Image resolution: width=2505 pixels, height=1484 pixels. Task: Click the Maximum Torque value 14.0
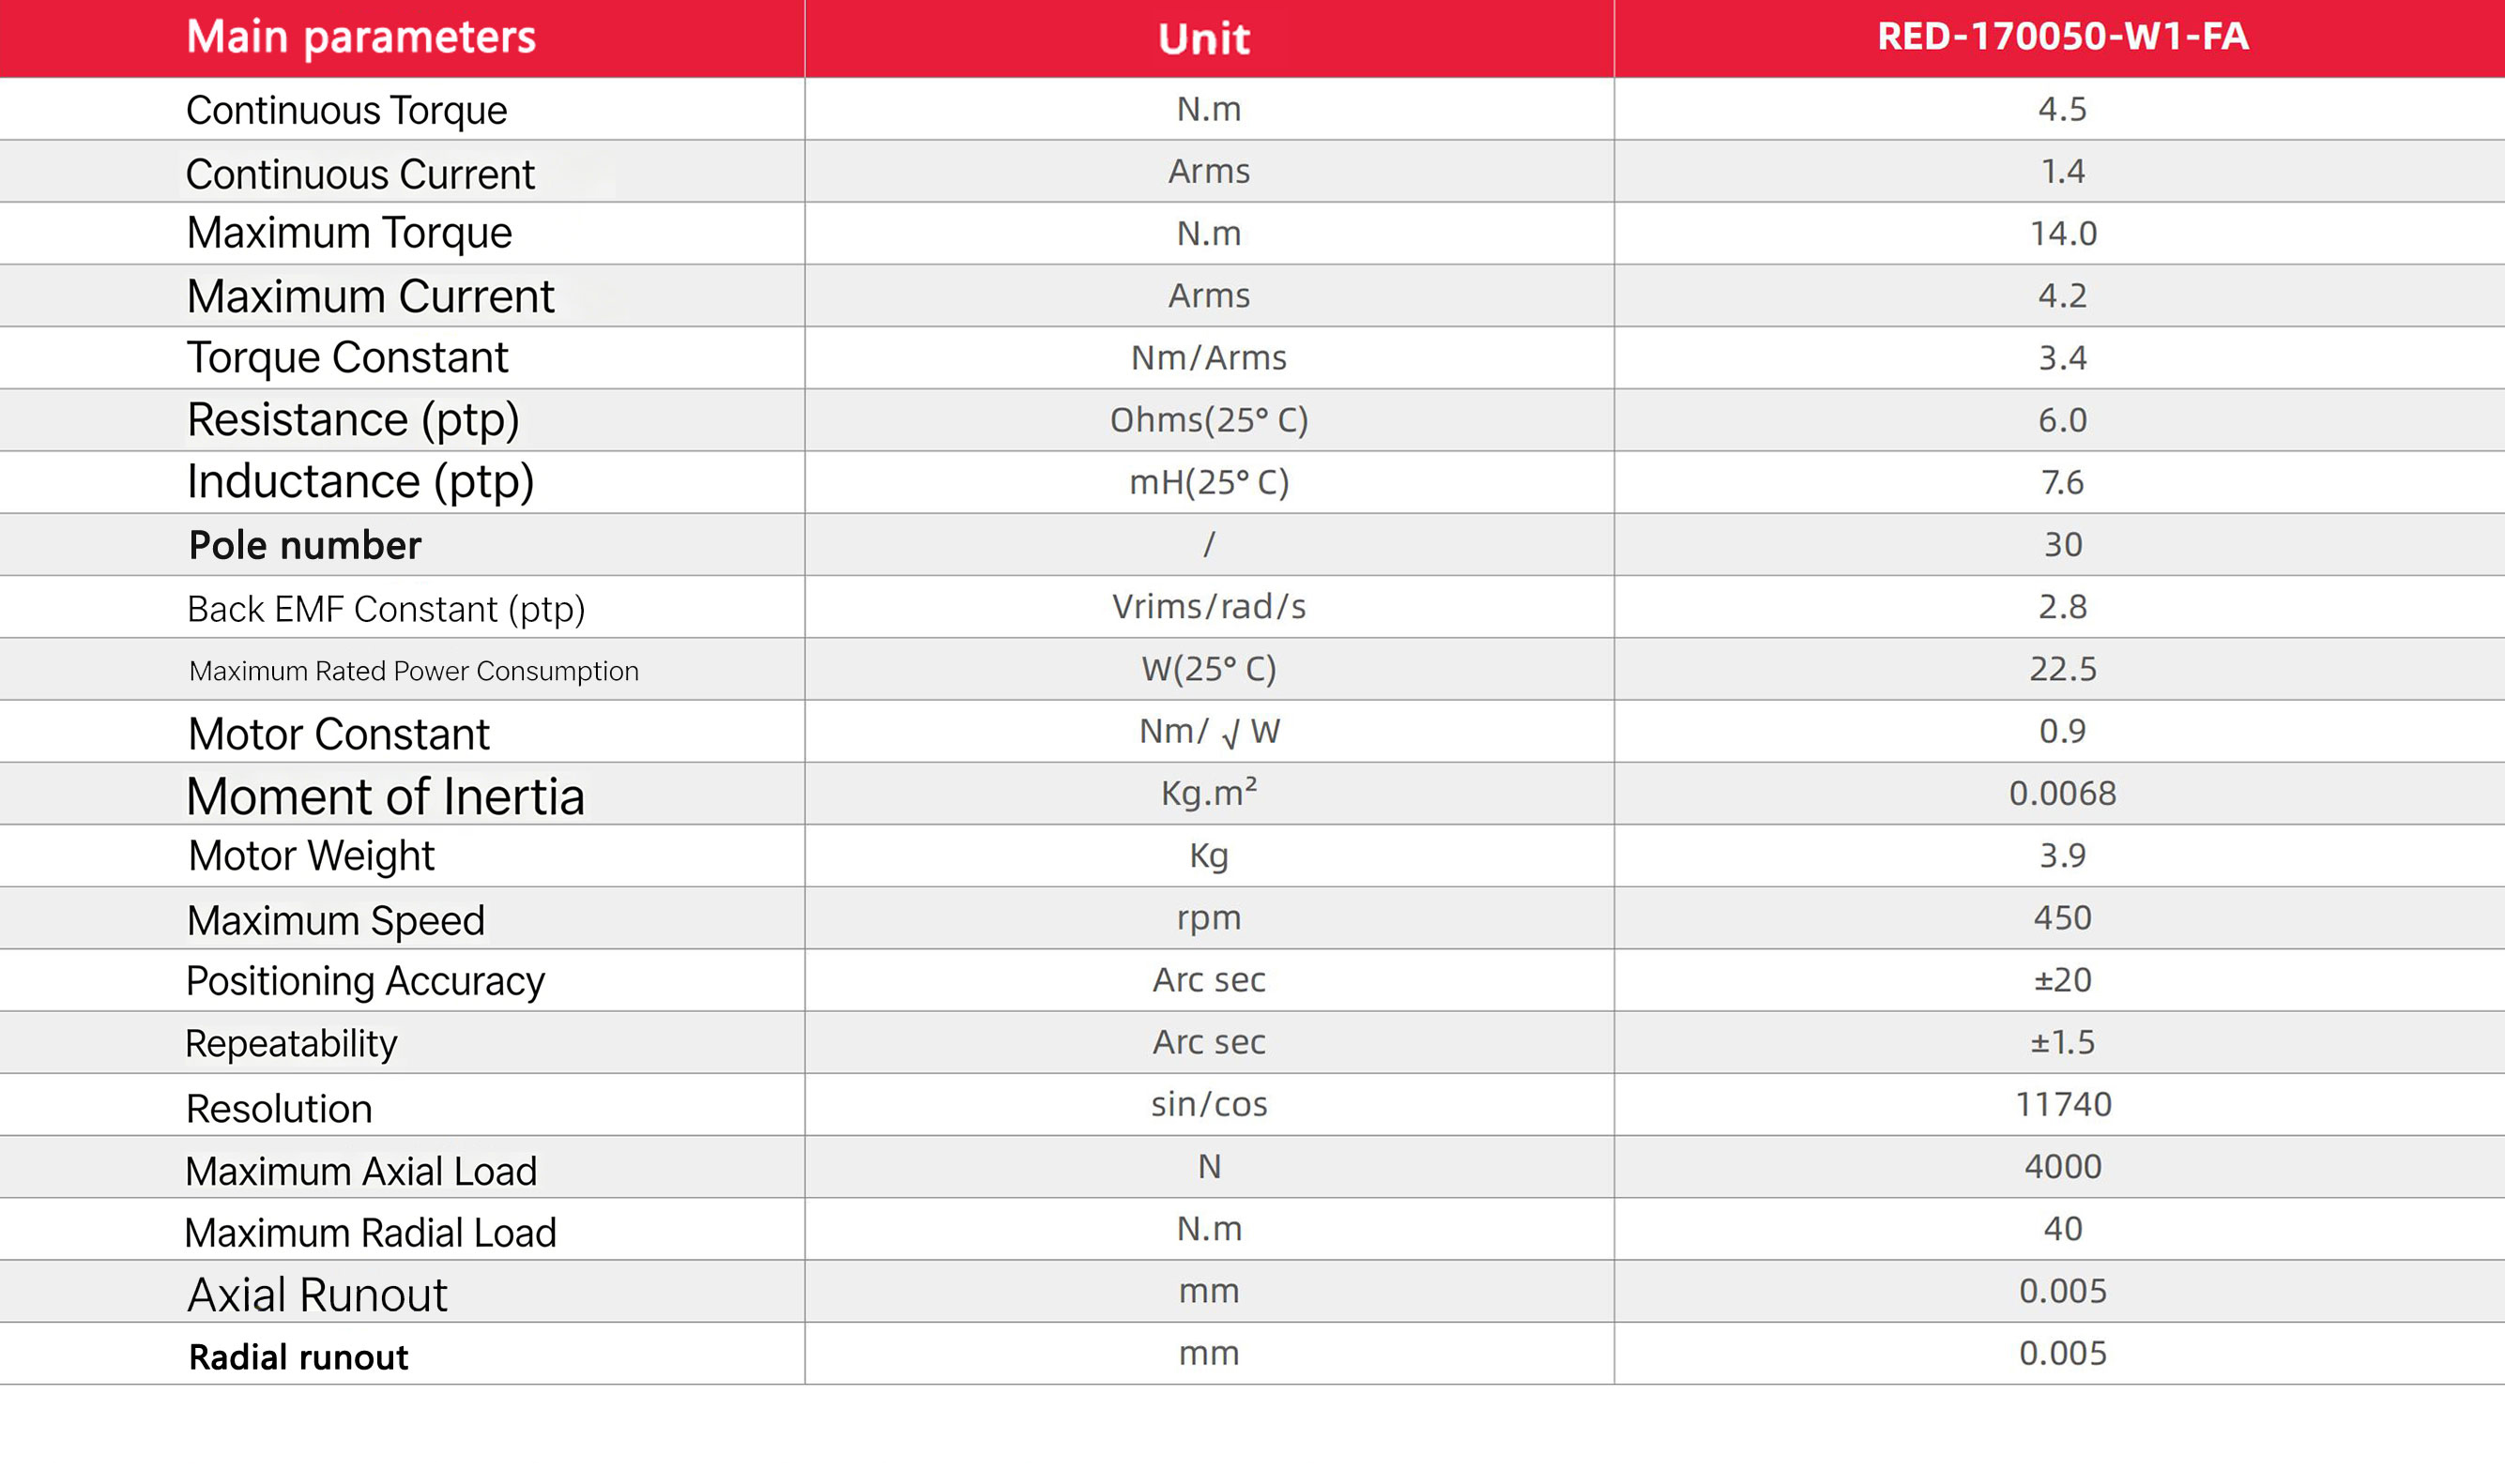[2062, 234]
